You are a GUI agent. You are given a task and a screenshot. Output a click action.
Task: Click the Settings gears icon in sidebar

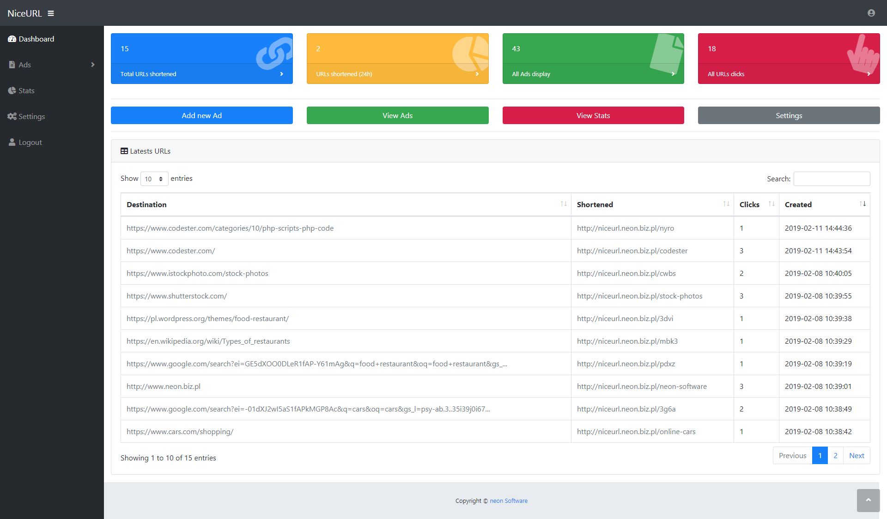click(12, 117)
